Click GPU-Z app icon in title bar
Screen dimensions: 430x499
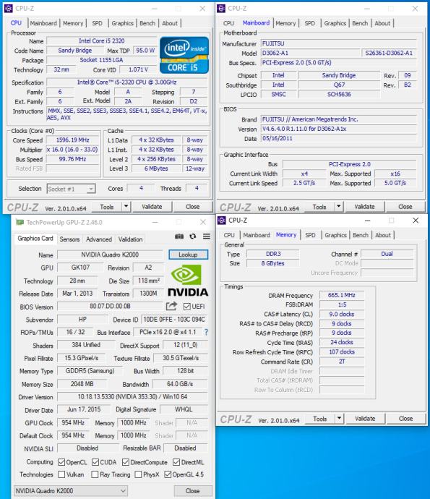pos(20,222)
